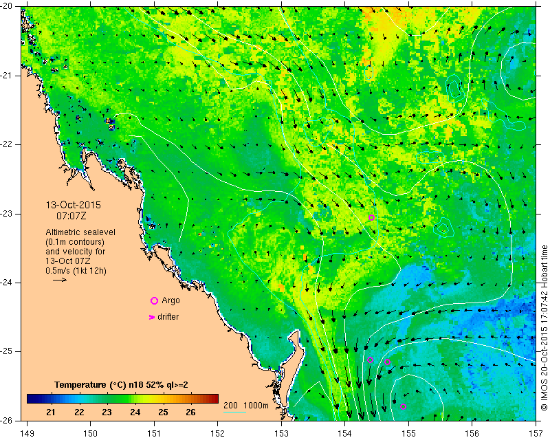This screenshot has width=550, height=440.
Task: Click the '1000m' depth contour label
Action: pyautogui.click(x=256, y=406)
